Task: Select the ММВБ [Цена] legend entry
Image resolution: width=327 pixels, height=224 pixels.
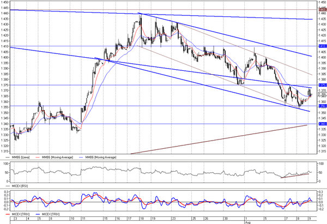Action: pyautogui.click(x=18, y=158)
